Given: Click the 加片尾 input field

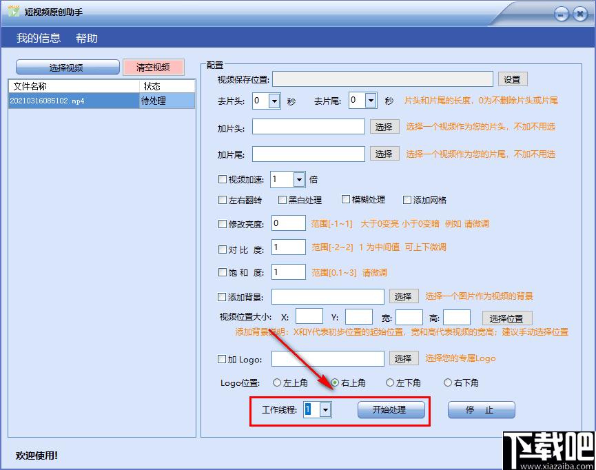Looking at the screenshot, I should click(x=308, y=154).
